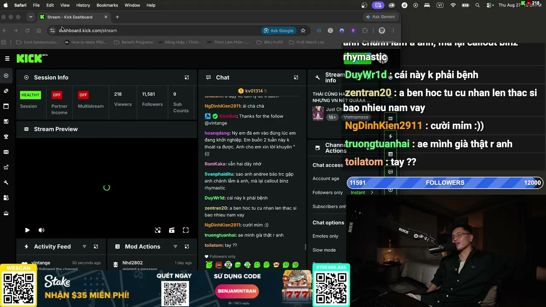Open Activity Feed filter options
Screen dimensions: 546x307
tap(84, 246)
